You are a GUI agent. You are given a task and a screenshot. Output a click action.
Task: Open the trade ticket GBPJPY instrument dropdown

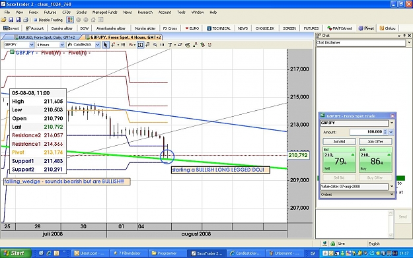pos(392,123)
